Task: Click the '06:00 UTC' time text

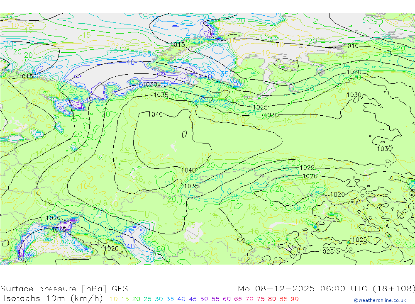Action: (344, 288)
